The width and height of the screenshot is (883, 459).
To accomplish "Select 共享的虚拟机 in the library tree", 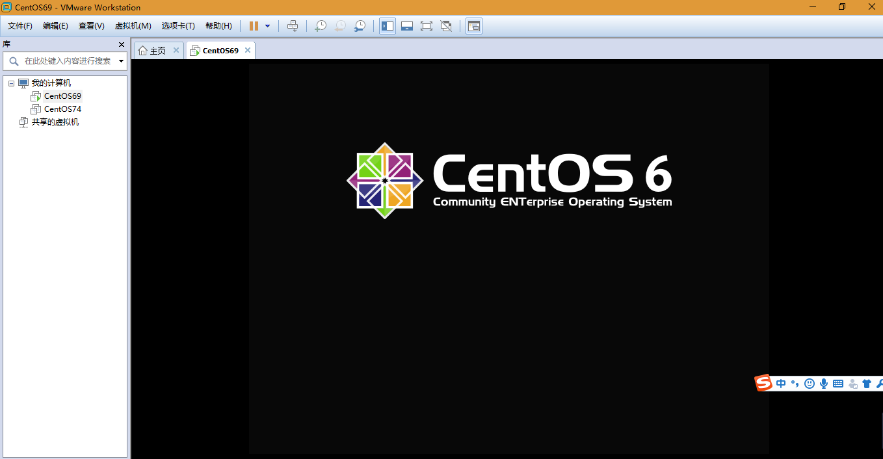I will coord(55,122).
